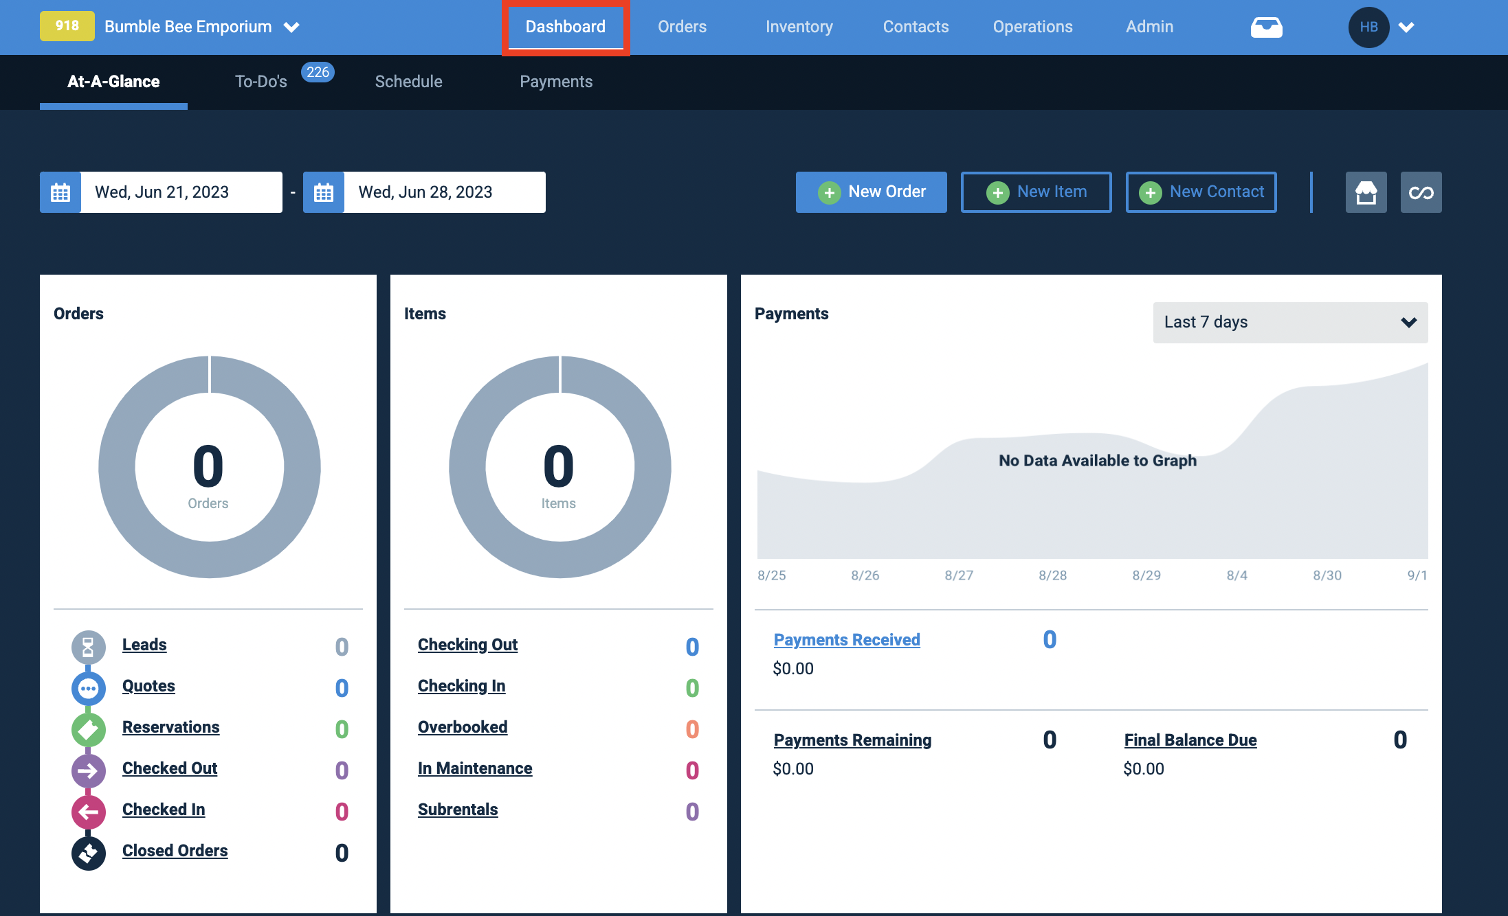Open the Schedule tab

(408, 81)
